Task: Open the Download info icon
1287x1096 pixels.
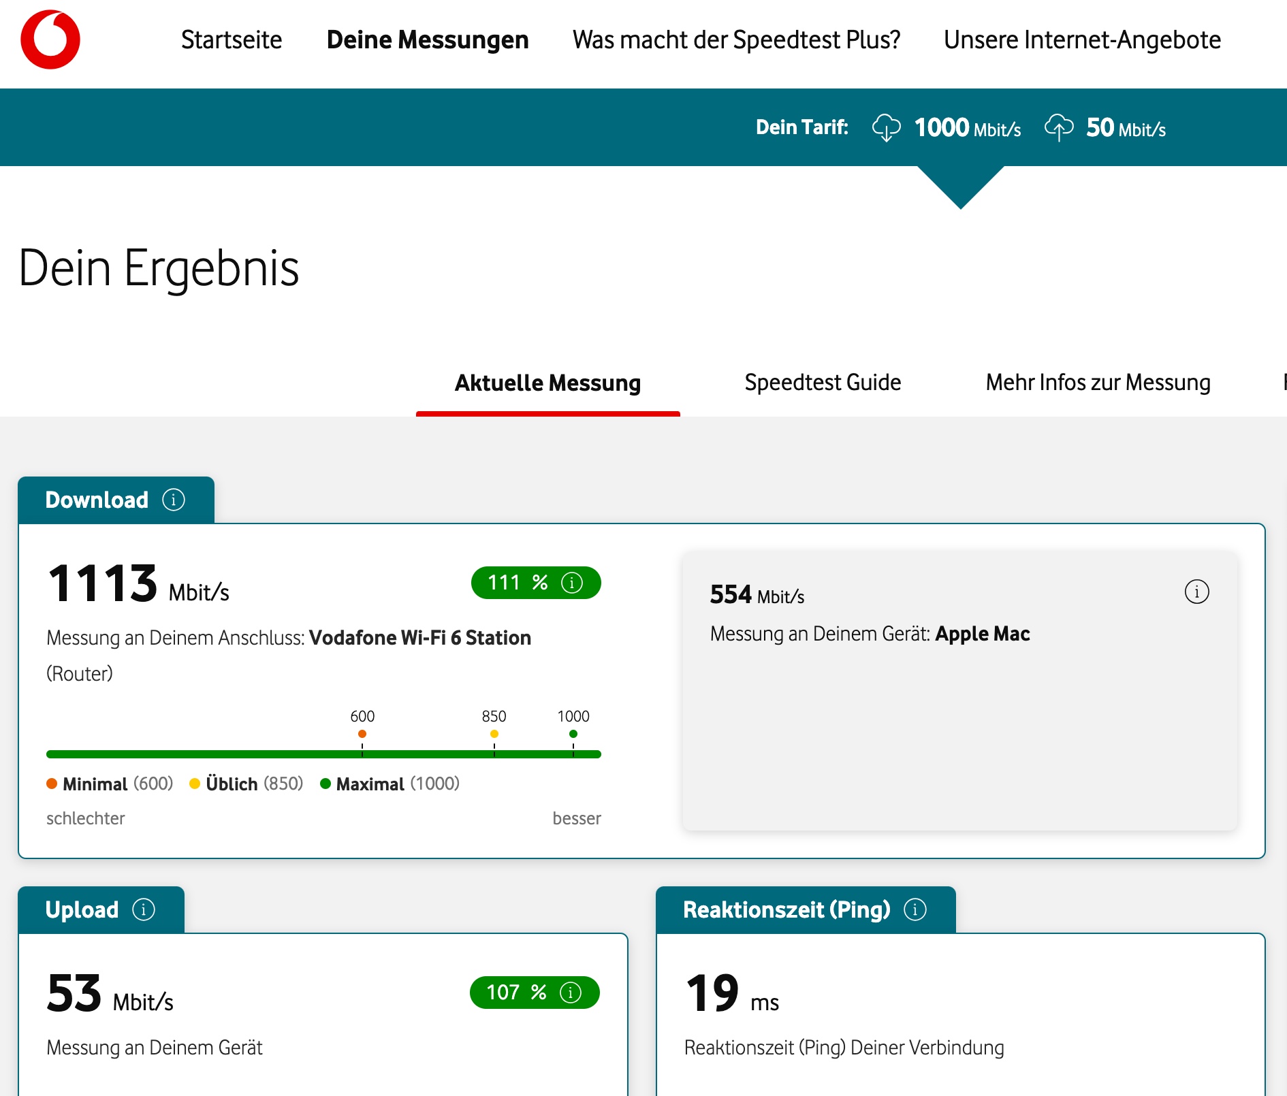Action: coord(174,500)
